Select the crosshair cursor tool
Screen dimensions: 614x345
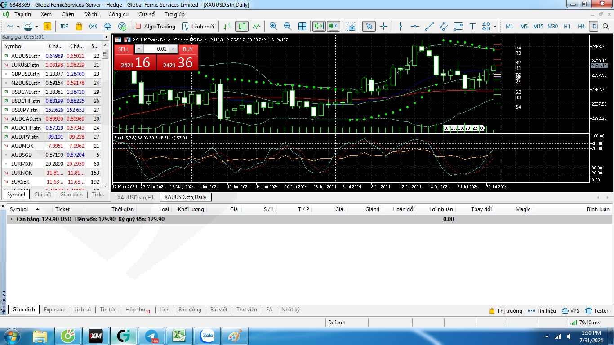(383, 27)
